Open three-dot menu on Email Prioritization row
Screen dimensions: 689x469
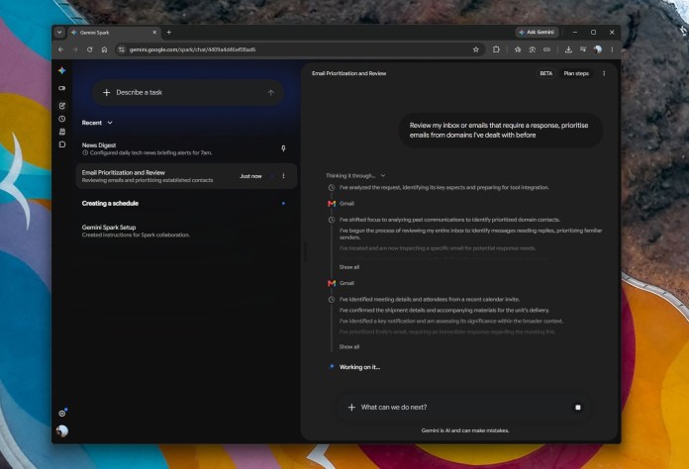(x=283, y=176)
